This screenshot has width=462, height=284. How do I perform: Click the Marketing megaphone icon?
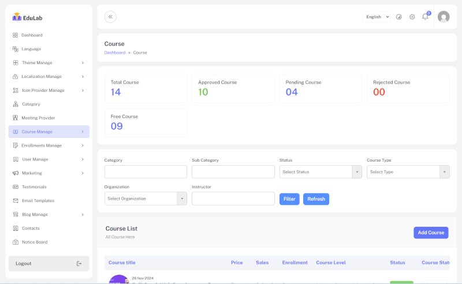[x=16, y=173]
